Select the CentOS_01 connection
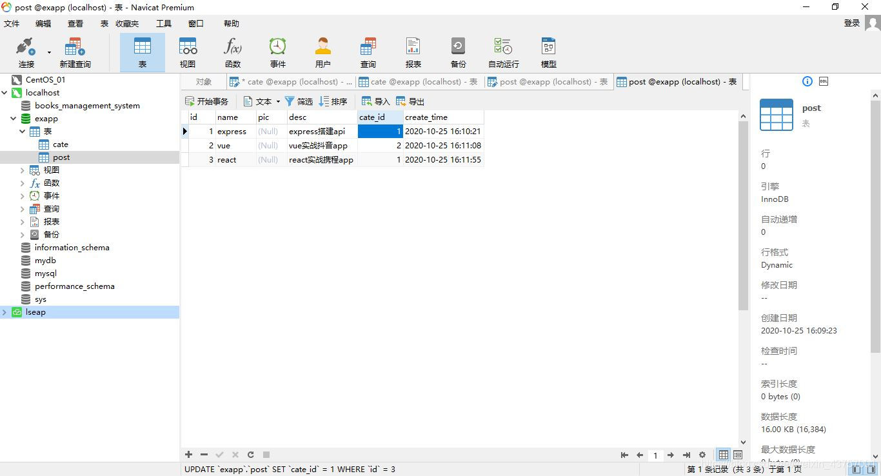The height and width of the screenshot is (476, 881). [x=45, y=80]
